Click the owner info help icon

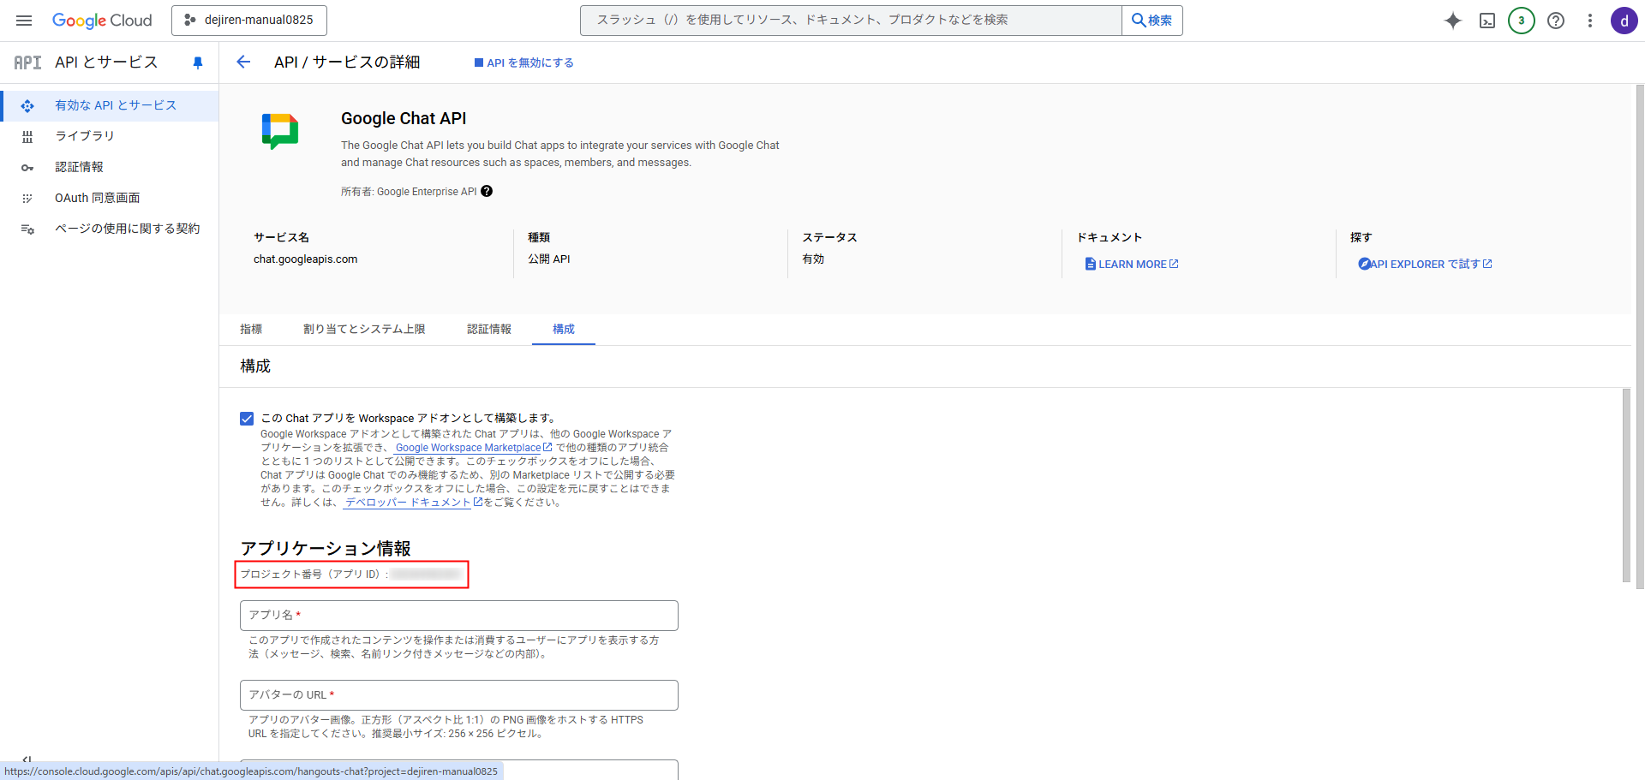487,191
